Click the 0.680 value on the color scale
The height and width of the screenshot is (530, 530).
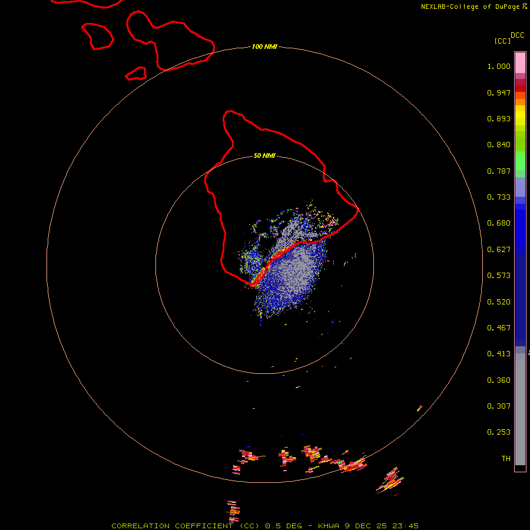[499, 223]
